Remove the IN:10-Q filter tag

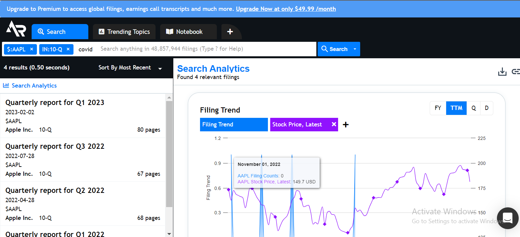[68, 49]
